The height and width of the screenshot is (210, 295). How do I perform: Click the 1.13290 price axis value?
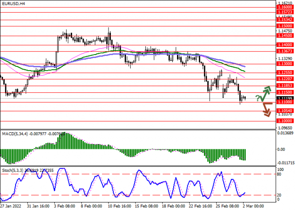pyautogui.click(x=285, y=59)
